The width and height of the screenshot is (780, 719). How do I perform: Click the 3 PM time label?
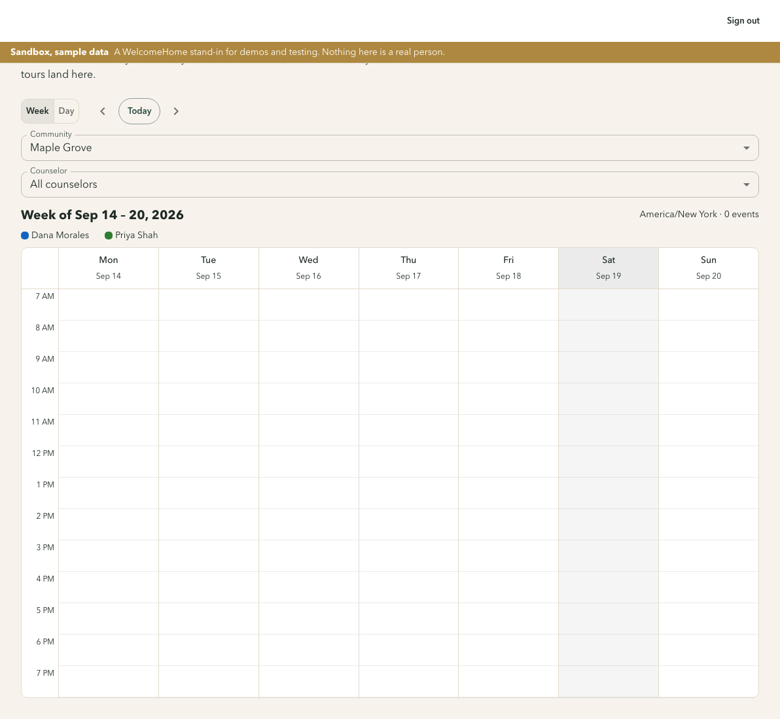(45, 547)
